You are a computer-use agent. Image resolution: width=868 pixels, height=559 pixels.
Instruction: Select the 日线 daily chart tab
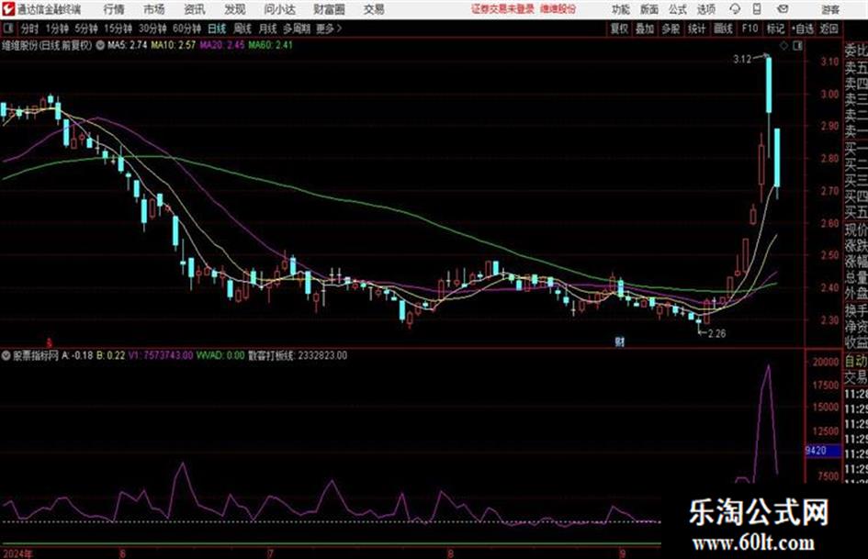217,28
